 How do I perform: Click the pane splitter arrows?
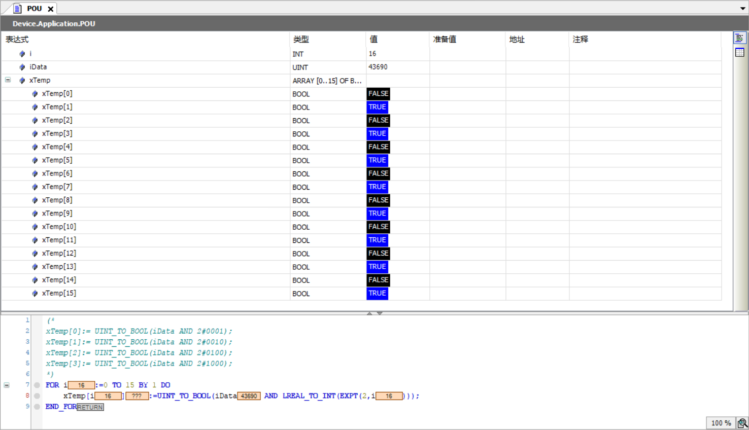tap(374, 313)
